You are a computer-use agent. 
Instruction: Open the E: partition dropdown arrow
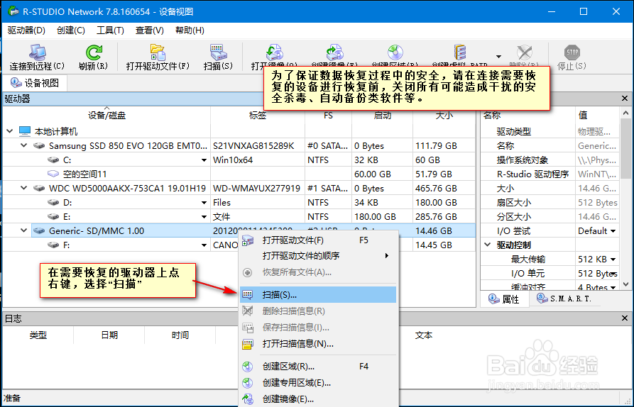tap(204, 217)
